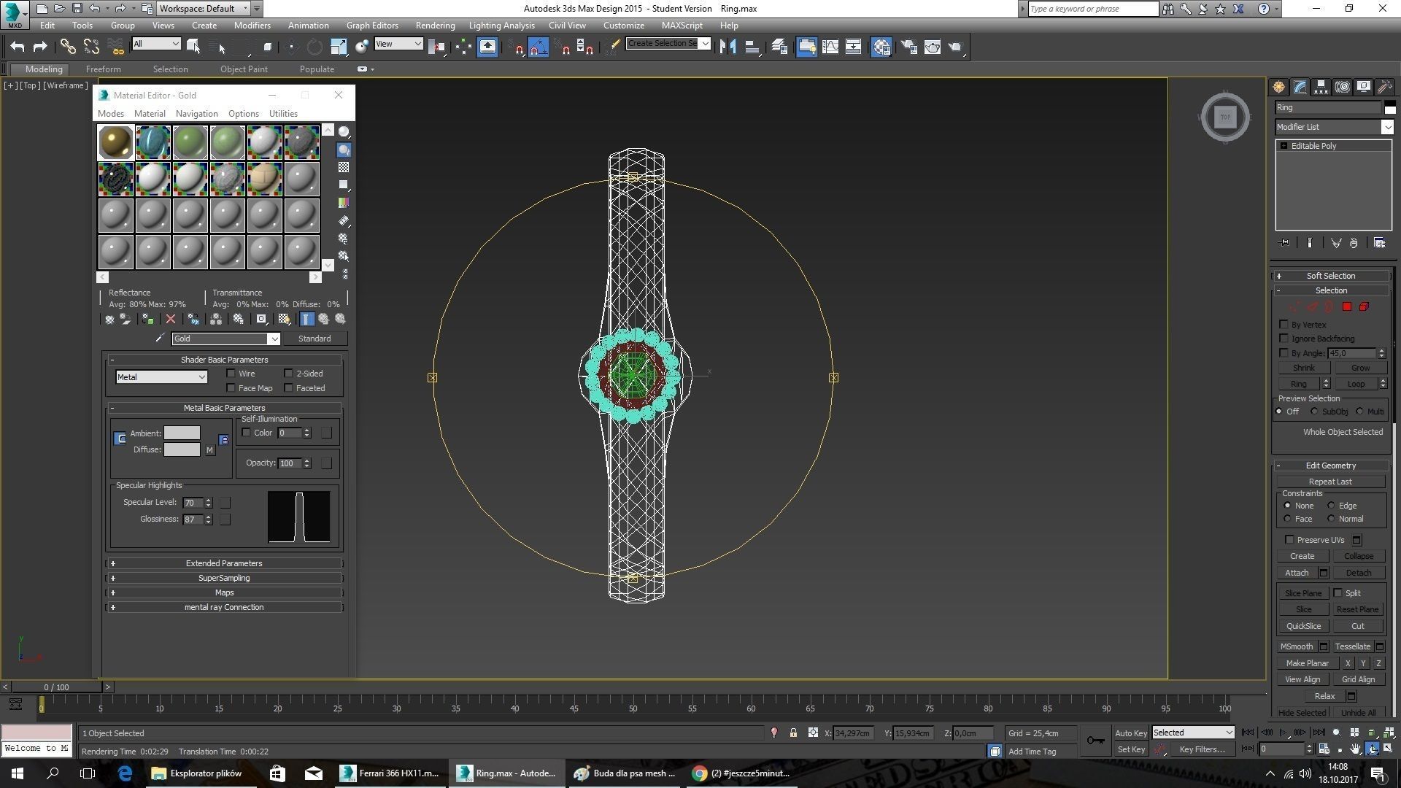Open the Modifier List dropdown
This screenshot has height=788, width=1401.
pyautogui.click(x=1334, y=127)
